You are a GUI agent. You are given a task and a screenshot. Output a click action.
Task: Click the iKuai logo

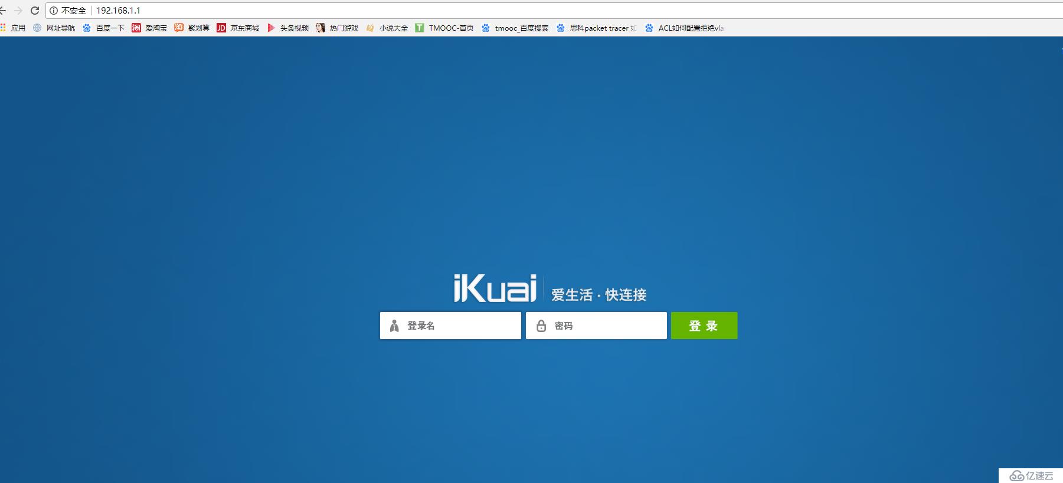coord(495,288)
